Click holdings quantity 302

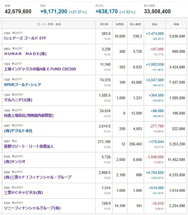(122, 67)
